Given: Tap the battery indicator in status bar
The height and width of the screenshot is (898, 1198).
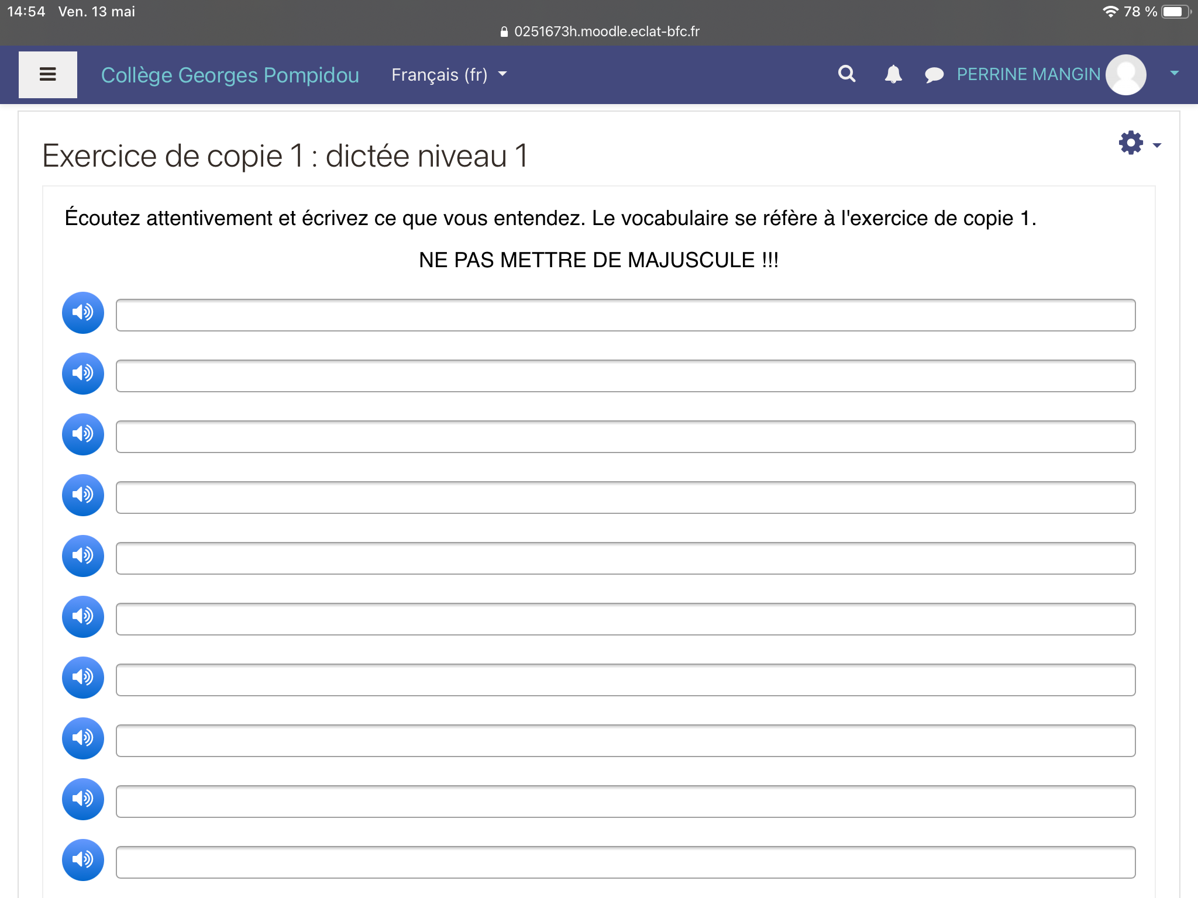Looking at the screenshot, I should pos(1176,12).
